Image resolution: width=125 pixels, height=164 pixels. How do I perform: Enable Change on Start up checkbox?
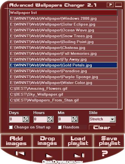(x=11, y=127)
